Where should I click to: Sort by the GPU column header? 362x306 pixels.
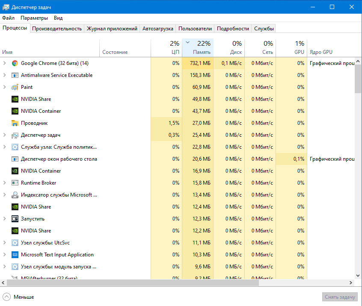(291, 48)
